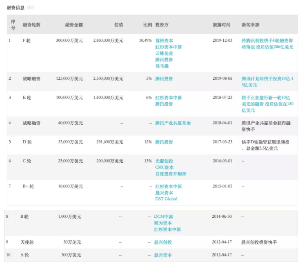Image resolution: width=308 pixels, height=268 pixels.
Task: Click 腾讯投资 in the D轮 row
Action: pyautogui.click(x=164, y=142)
